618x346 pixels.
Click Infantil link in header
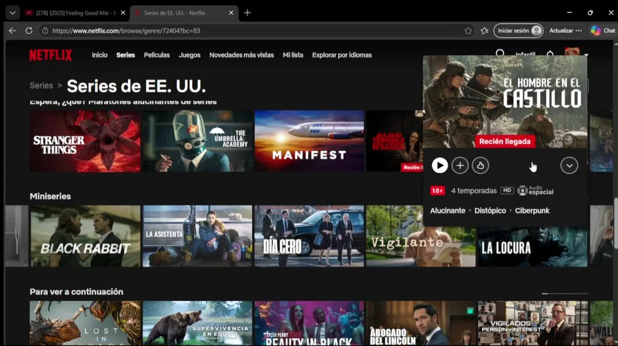[525, 54]
